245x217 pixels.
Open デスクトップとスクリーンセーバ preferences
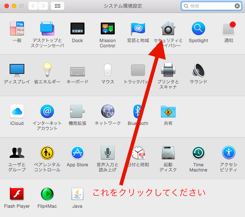47,28
